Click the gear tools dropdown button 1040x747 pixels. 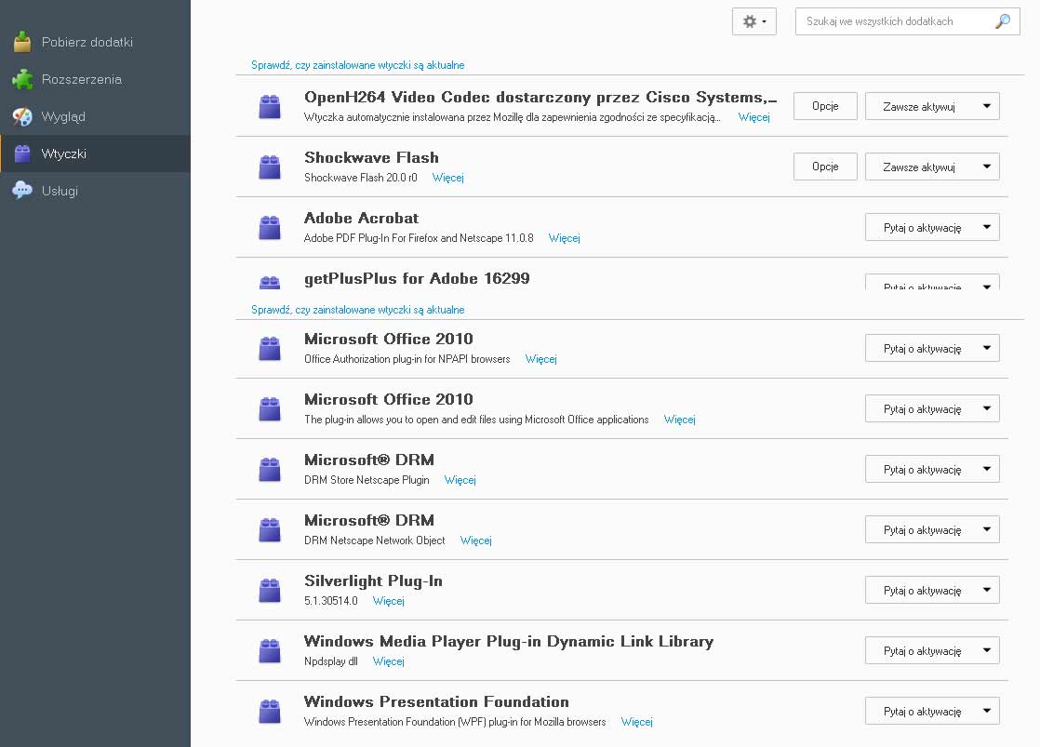(754, 21)
